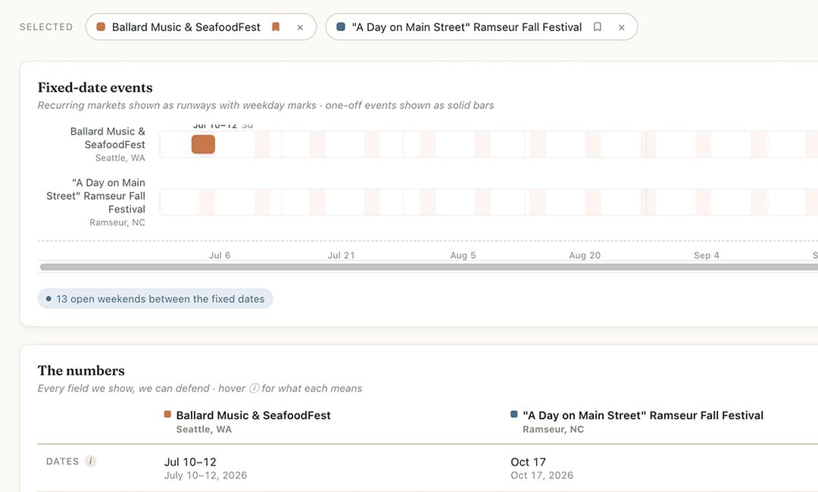818x492 pixels.
Task: Click the orange Jul 10–12 event bar
Action: pos(203,145)
